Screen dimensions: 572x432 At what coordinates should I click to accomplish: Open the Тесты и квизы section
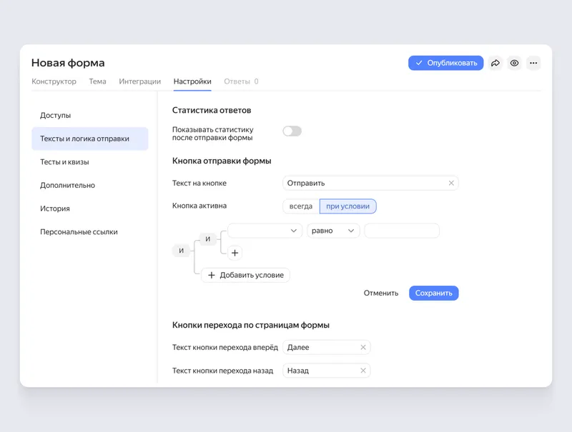click(90, 161)
